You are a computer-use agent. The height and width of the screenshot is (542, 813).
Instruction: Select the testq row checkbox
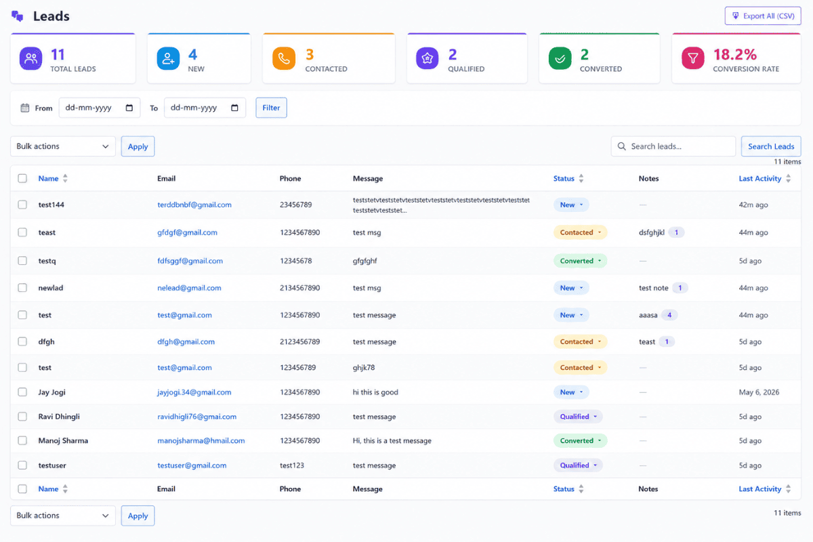22,261
